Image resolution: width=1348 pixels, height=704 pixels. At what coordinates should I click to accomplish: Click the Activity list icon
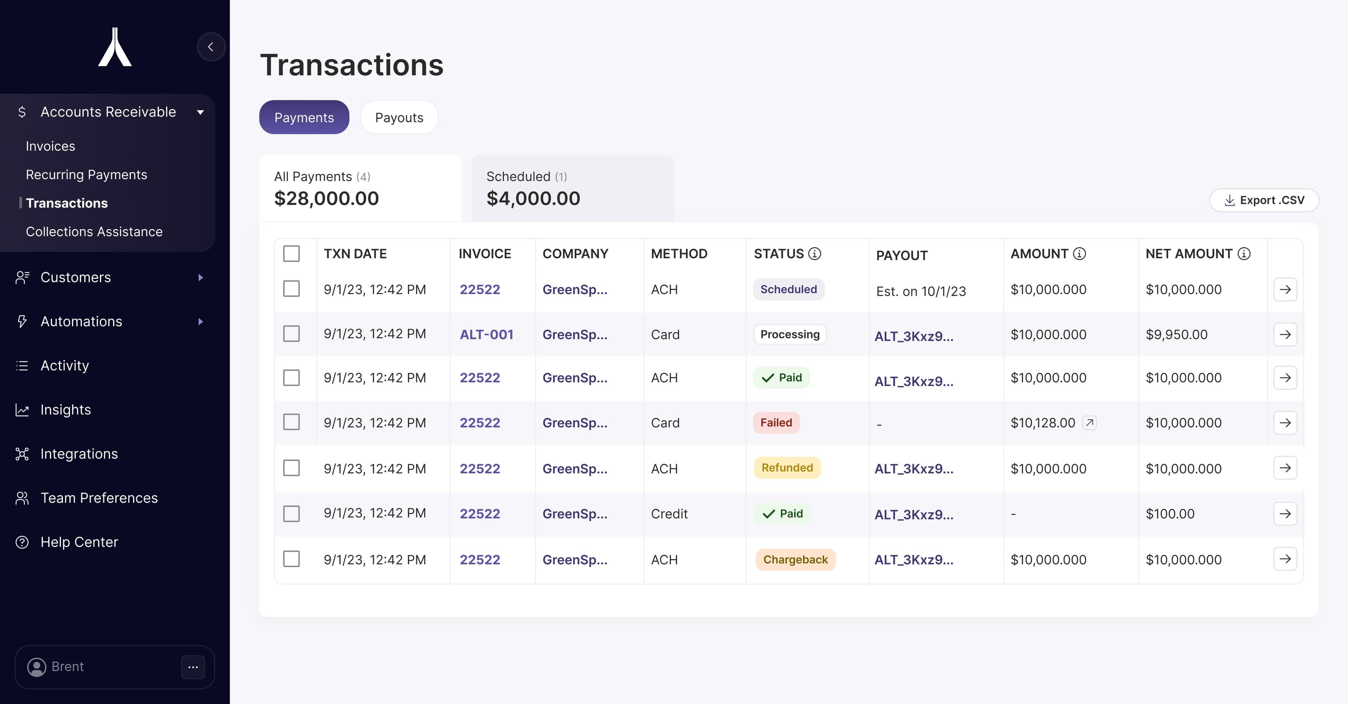click(x=22, y=366)
